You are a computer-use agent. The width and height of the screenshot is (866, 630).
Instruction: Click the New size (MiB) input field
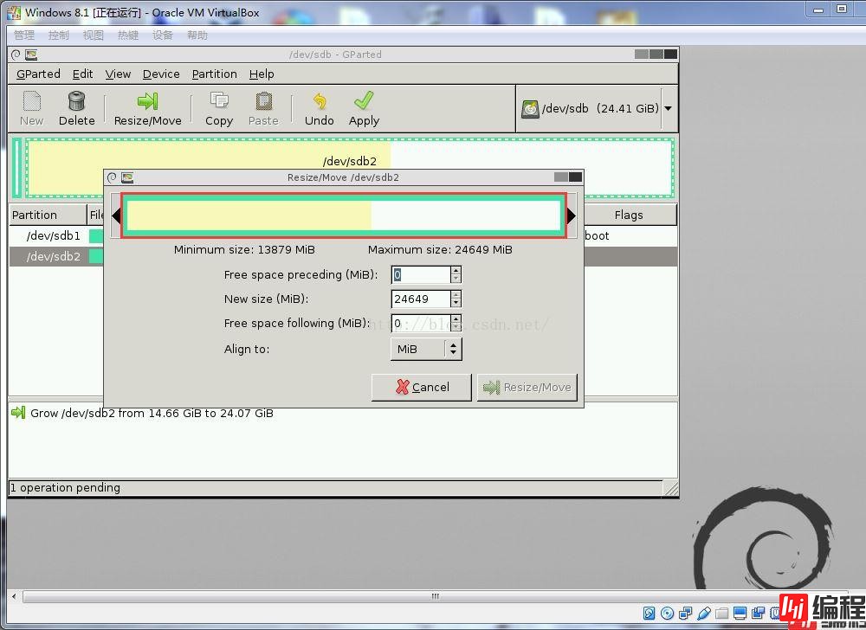[420, 299]
